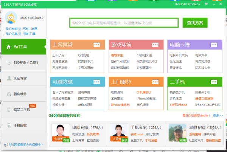This screenshot has height=152, width=227.
Task: Open 电脑专家（776人）heading
Action: coord(87,127)
